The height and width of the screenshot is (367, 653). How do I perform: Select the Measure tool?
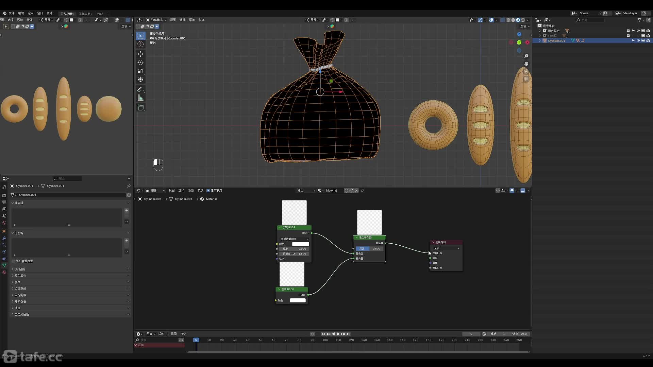[x=140, y=98]
